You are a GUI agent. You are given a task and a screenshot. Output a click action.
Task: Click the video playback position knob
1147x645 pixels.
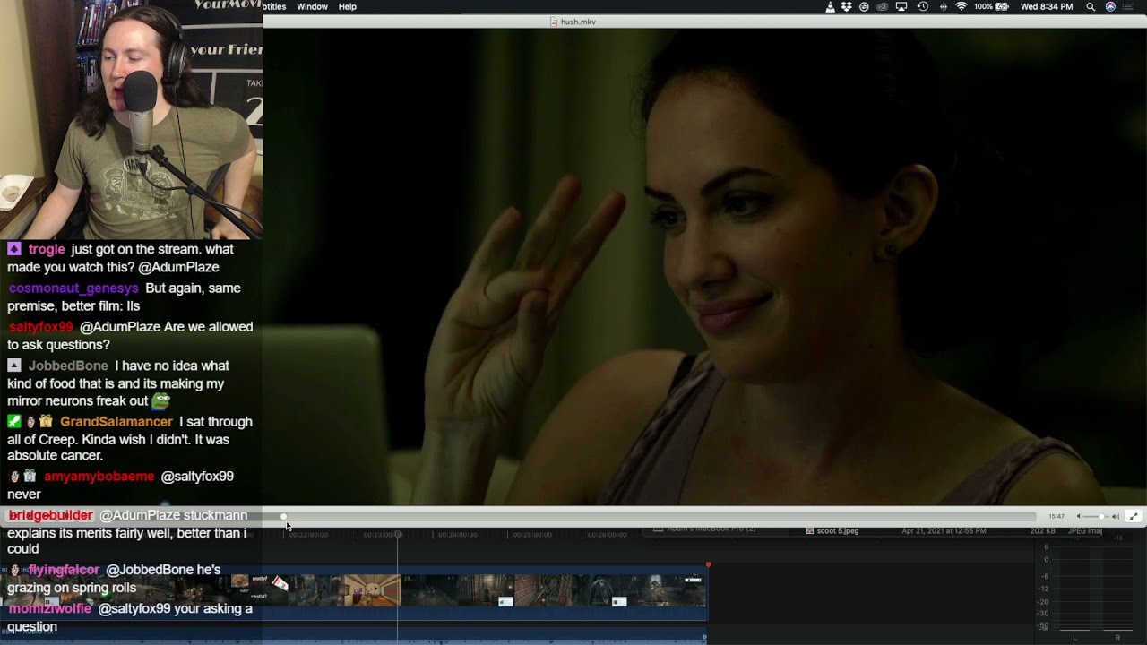click(284, 517)
